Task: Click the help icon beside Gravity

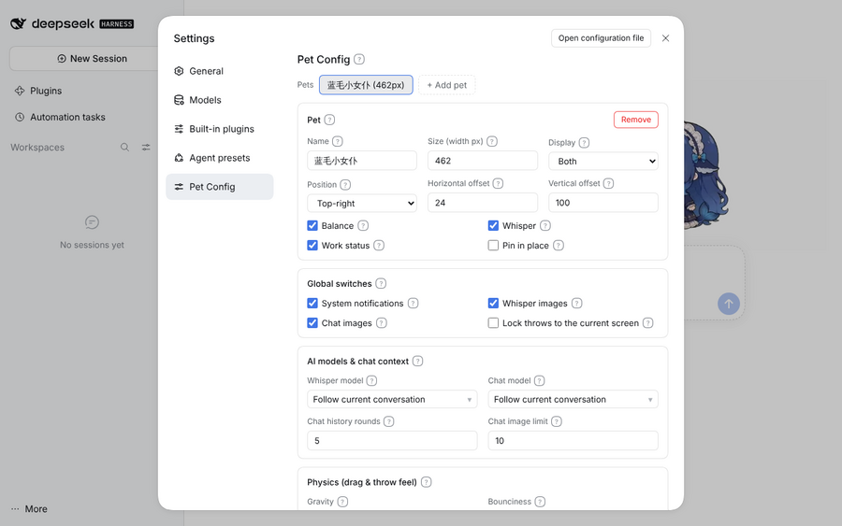Action: [x=342, y=502]
